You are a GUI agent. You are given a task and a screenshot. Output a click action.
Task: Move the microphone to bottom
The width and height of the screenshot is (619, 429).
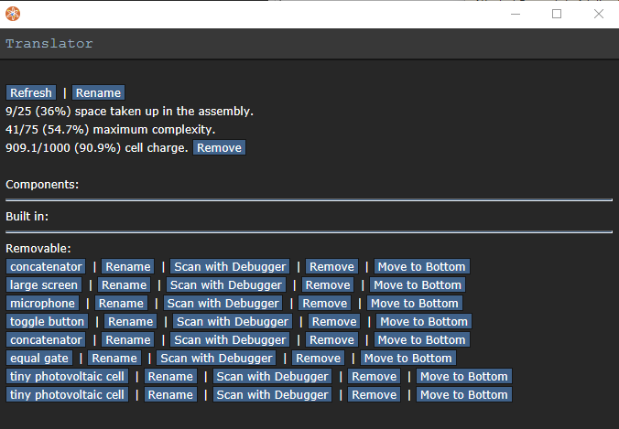point(415,303)
